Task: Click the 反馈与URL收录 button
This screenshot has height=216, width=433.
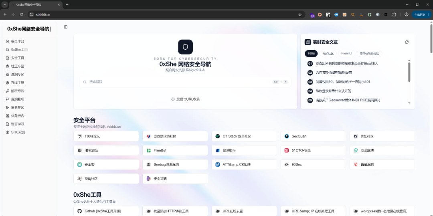Action: pyautogui.click(x=185, y=99)
